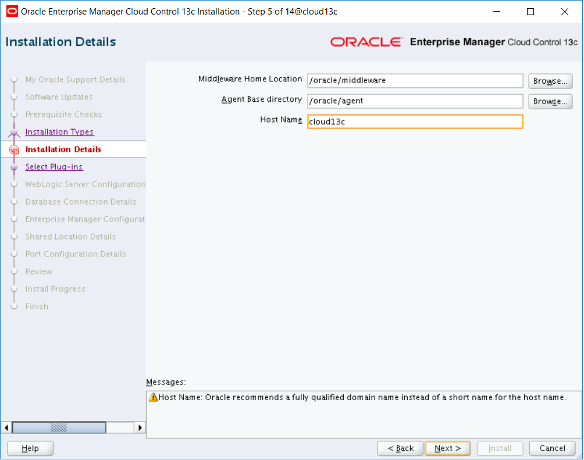
Task: Maximize the installer window
Action: point(530,12)
